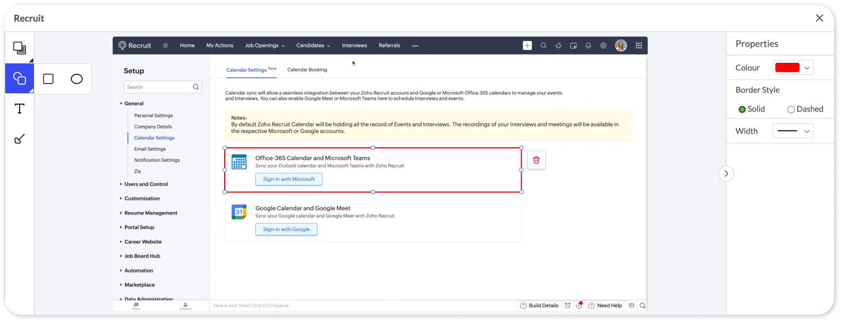Open the alarm clock reminder icon
Screen dimensions: 841x322
[x=568, y=306]
